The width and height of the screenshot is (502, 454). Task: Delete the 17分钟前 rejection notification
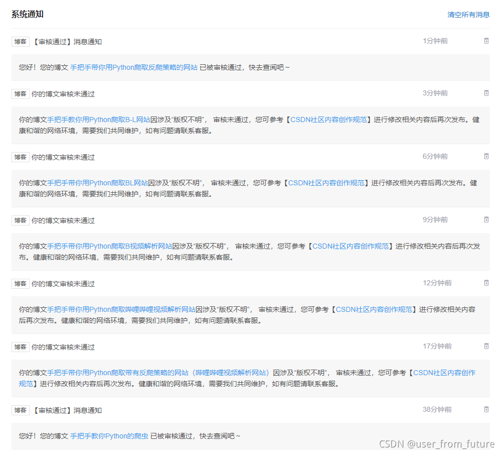coord(486,347)
